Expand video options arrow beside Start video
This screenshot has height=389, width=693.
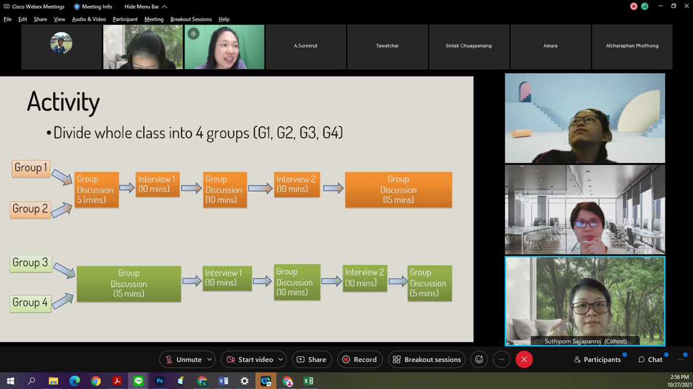281,360
